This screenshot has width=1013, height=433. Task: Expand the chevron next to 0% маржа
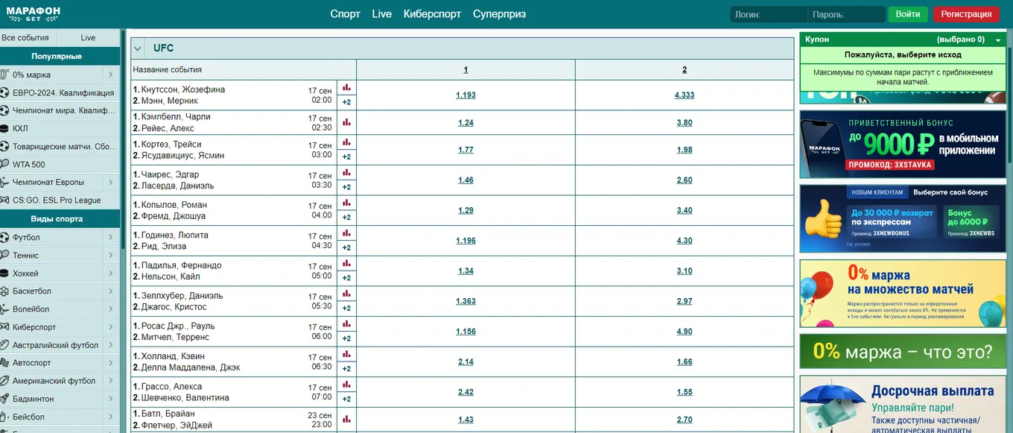(x=110, y=75)
